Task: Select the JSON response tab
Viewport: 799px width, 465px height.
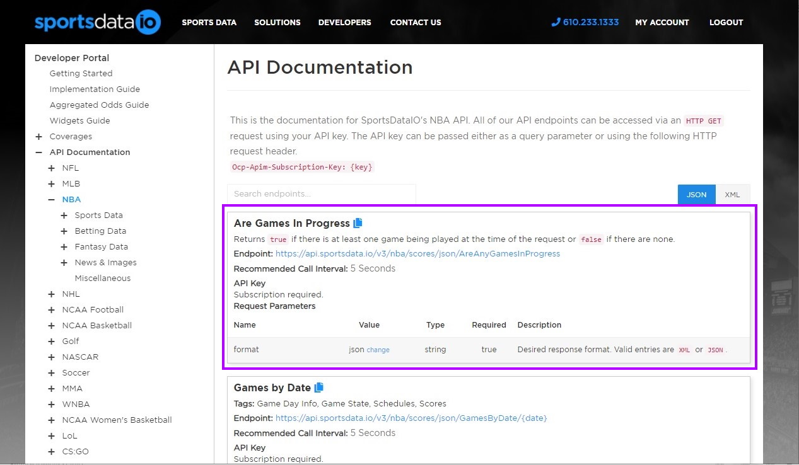Action: 696,195
